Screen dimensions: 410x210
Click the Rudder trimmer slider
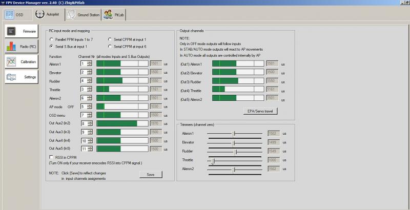tap(235, 152)
